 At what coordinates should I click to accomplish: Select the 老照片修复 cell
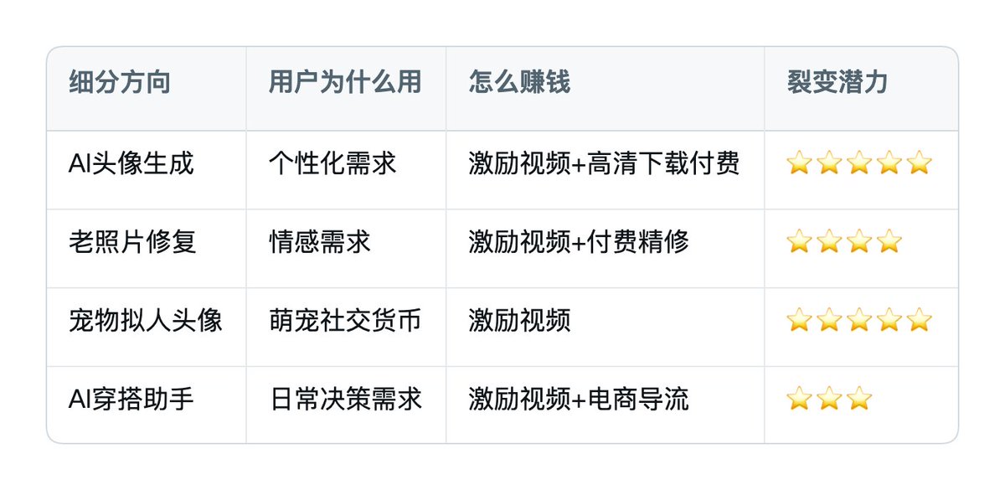pyautogui.click(x=132, y=241)
